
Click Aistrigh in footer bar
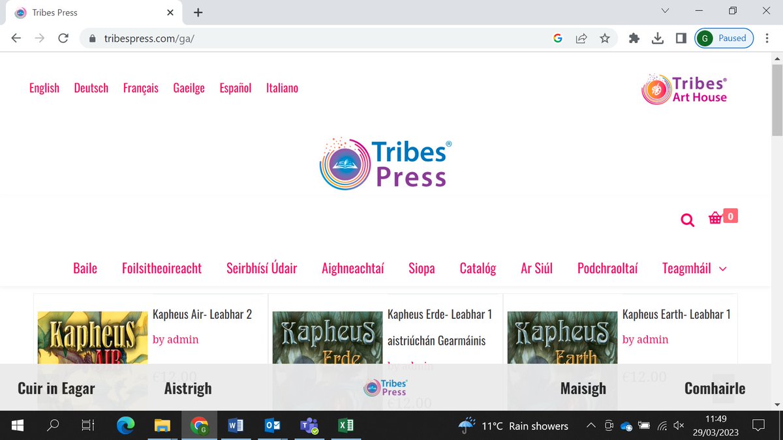188,389
